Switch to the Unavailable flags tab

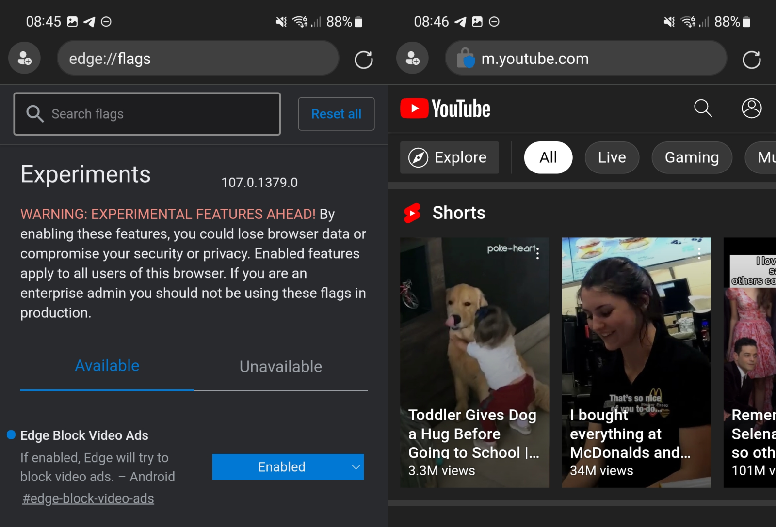click(280, 366)
